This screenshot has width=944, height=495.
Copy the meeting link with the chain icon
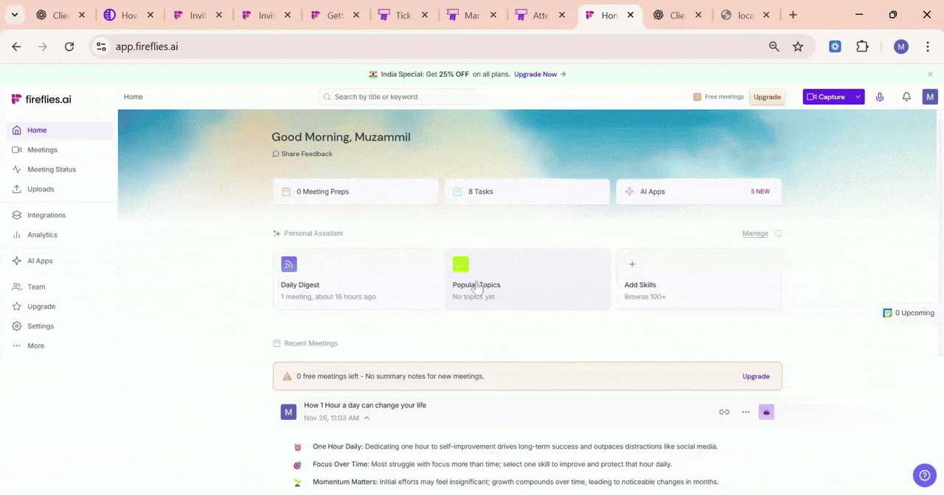pos(724,412)
